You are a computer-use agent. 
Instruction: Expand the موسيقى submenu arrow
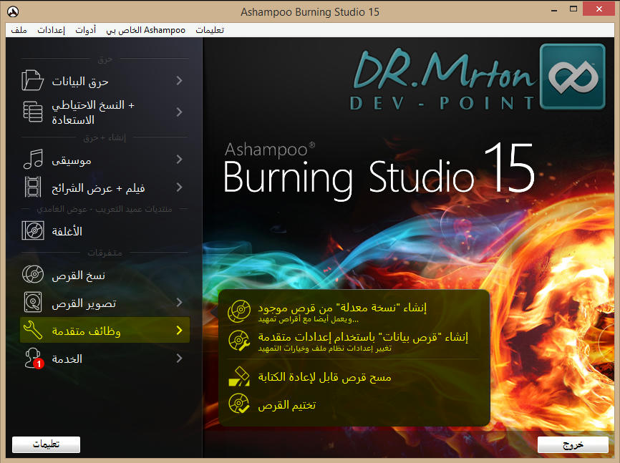[x=180, y=160]
